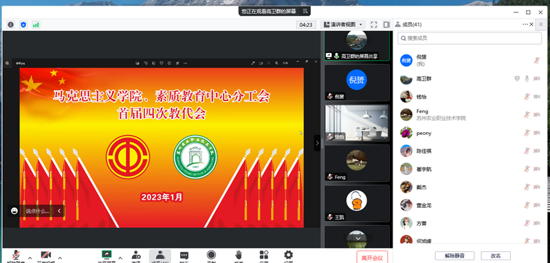Expand the audio options arrow beside microphone
Viewport: 550px width, 263px height.
click(x=30, y=258)
